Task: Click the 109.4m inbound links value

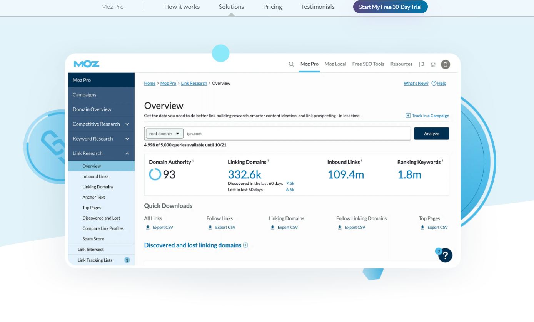Action: [345, 174]
